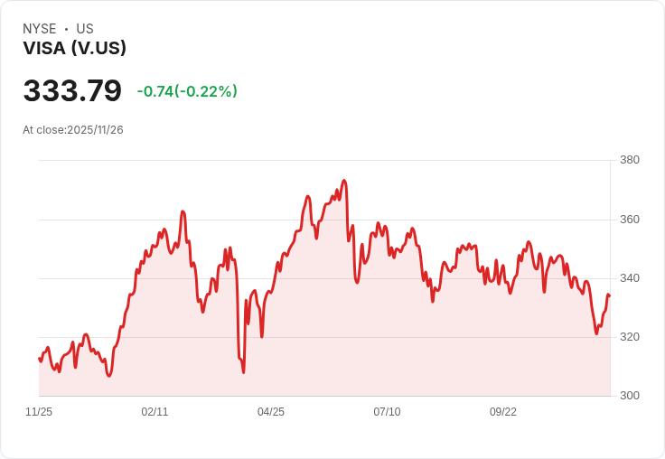Screen dimensions: 665x459
Task: Click the chart's highest peak near 373
Action: click(x=344, y=181)
